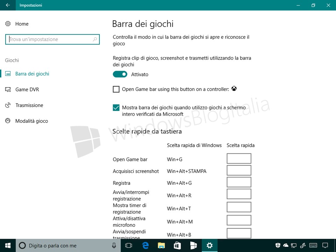Turn off the Attivato game bar switch
Image resolution: width=336 pixels, height=252 pixels.
click(120, 74)
